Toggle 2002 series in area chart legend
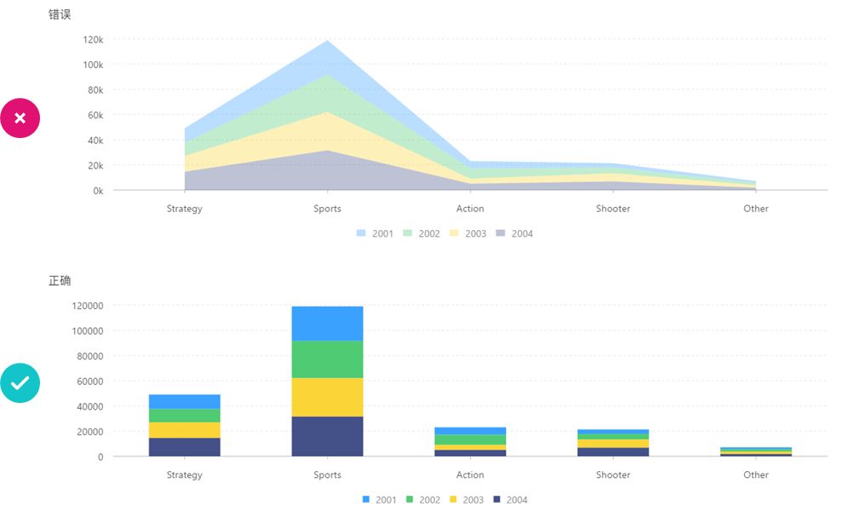Screen dimensions: 854x523 [421, 233]
